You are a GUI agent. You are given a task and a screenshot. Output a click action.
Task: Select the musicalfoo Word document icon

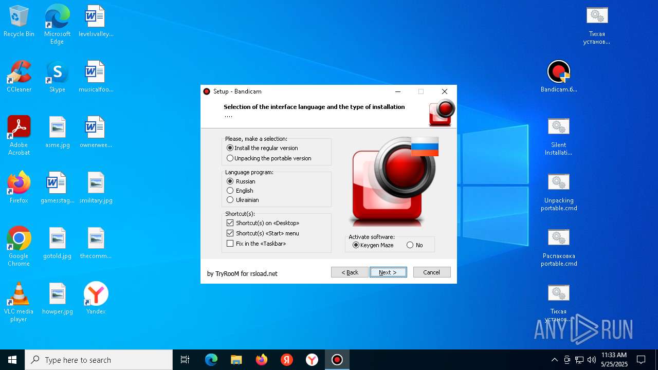coord(96,77)
